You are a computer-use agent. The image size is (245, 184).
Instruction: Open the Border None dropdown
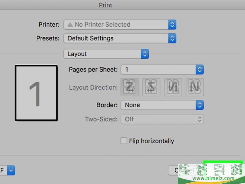162,105
